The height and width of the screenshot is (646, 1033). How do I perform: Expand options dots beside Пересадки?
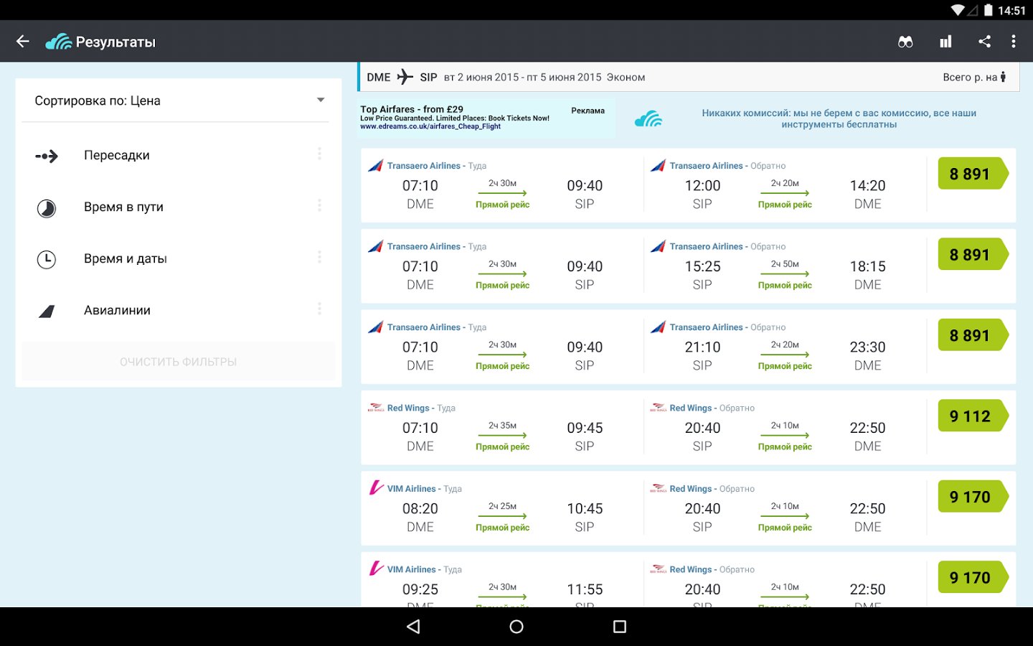point(319,154)
